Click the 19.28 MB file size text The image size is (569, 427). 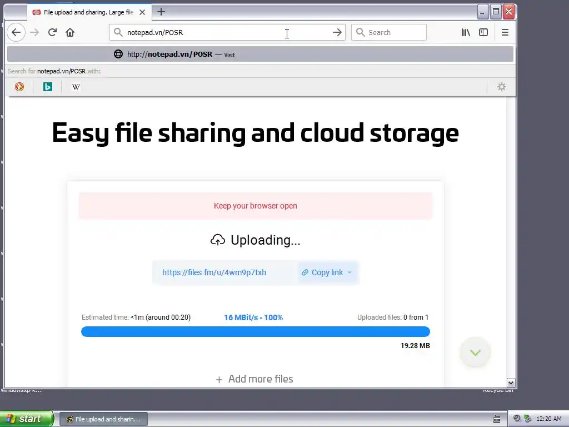(x=415, y=346)
